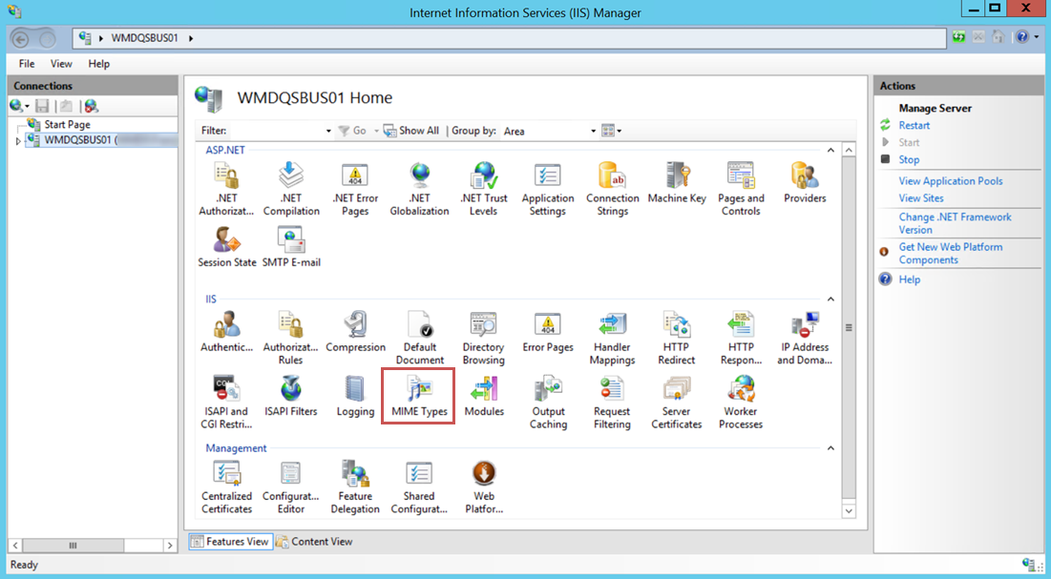Screen dimensions: 1051x579
Task: Open the Group by Area dropdown
Action: point(593,131)
